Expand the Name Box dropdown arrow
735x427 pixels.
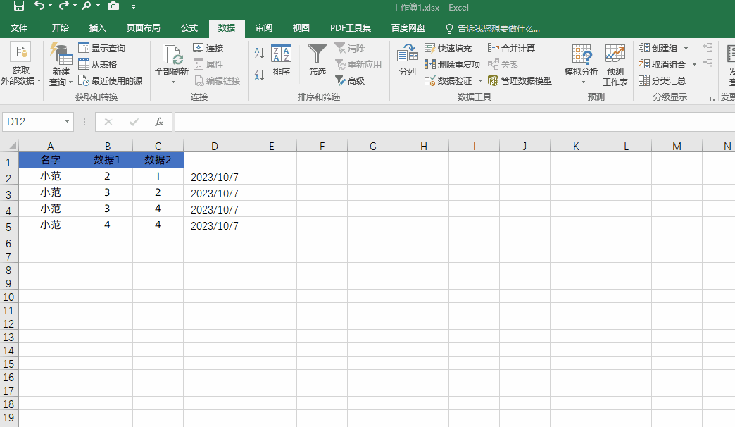tap(68, 122)
